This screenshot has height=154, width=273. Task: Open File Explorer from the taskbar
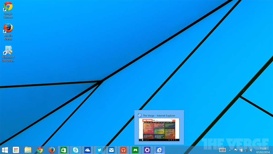click(x=28, y=150)
